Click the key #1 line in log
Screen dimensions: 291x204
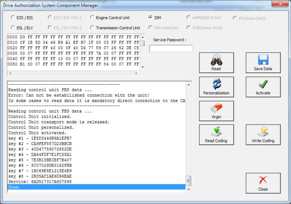[x=40, y=138]
